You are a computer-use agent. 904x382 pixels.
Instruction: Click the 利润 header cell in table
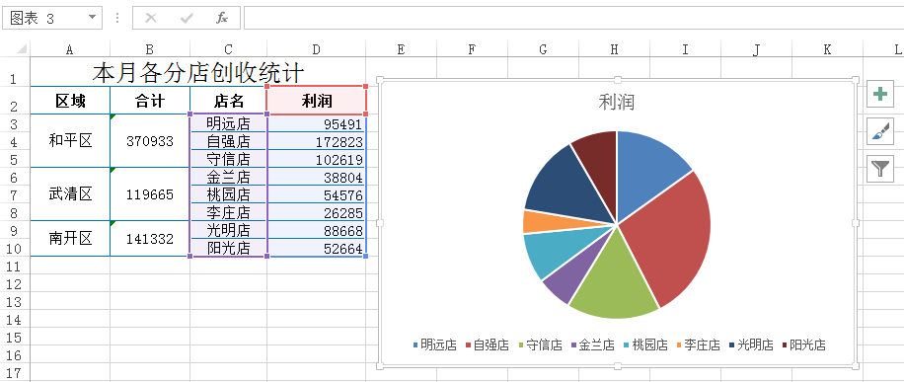317,101
